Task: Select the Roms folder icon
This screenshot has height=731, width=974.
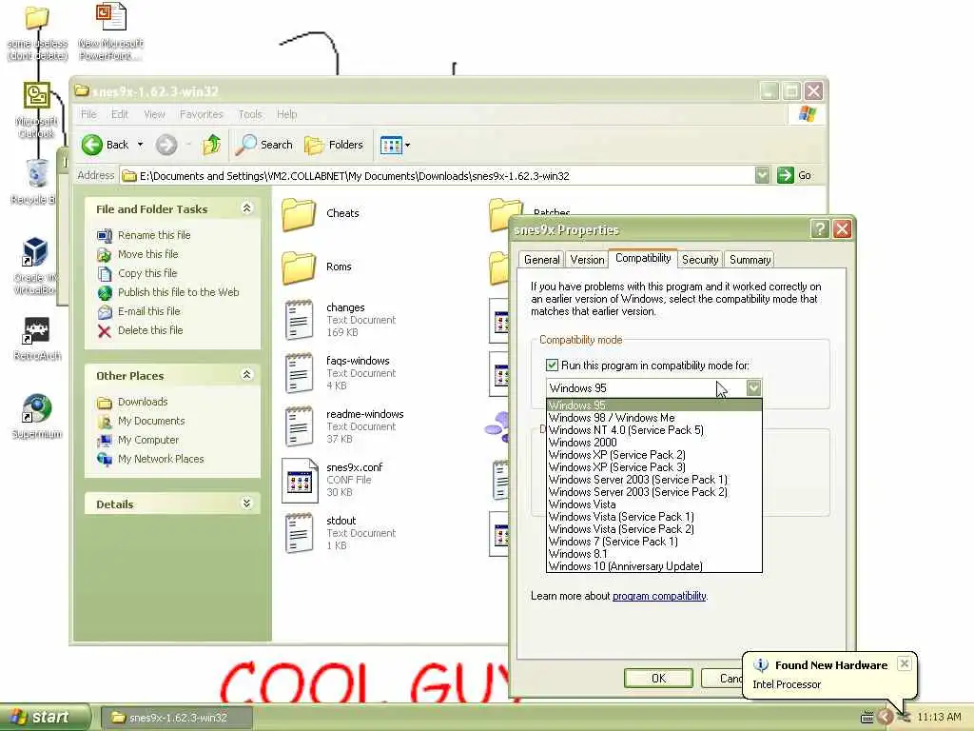Action: pos(299,267)
